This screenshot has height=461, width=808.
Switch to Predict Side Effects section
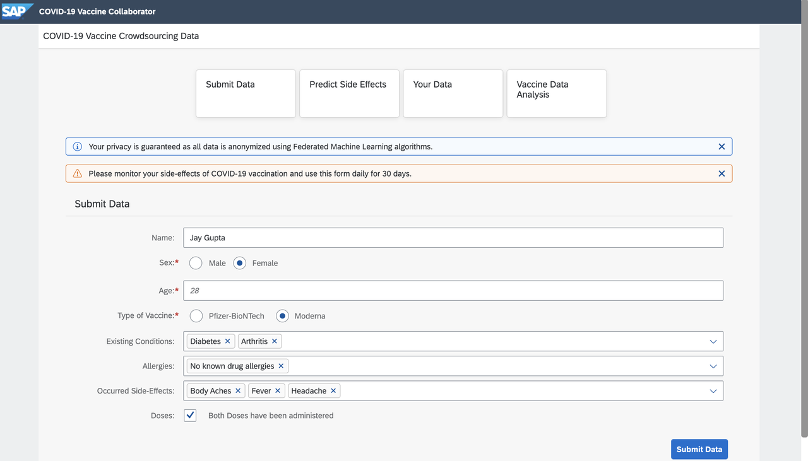tap(348, 93)
